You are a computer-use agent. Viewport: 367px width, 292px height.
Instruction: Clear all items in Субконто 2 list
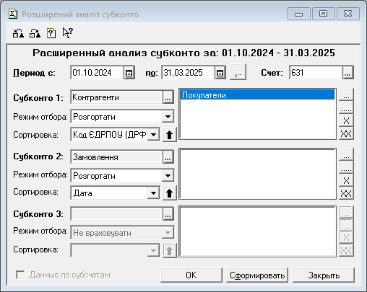pos(346,193)
